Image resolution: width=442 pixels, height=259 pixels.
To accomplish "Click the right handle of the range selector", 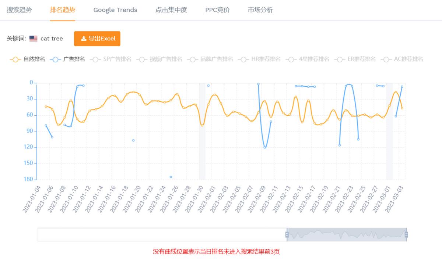I will [x=407, y=234].
